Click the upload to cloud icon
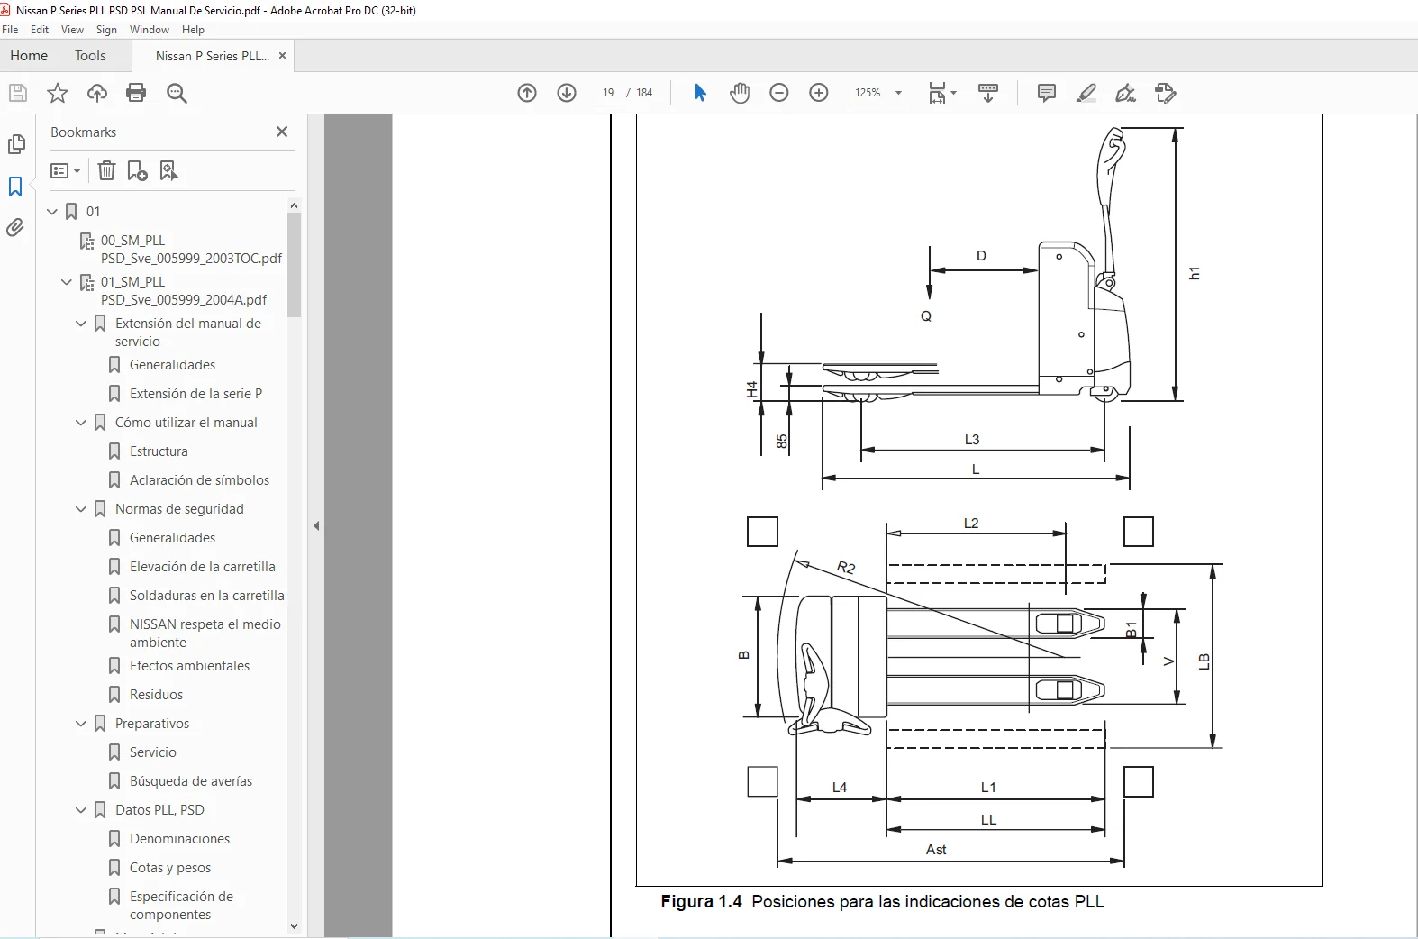 click(97, 93)
